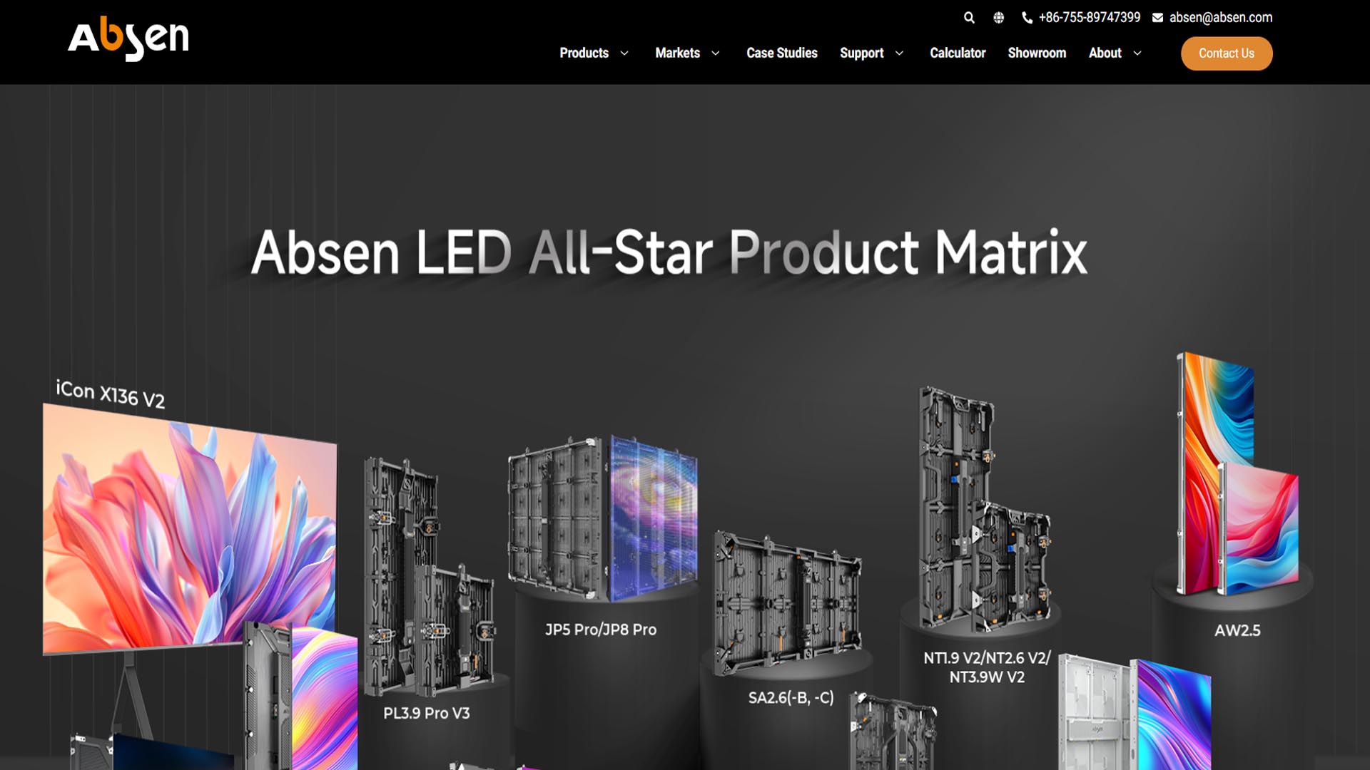Screen dimensions: 1370x770
Task: Call phone number +86-755-89747399
Action: tap(1090, 18)
